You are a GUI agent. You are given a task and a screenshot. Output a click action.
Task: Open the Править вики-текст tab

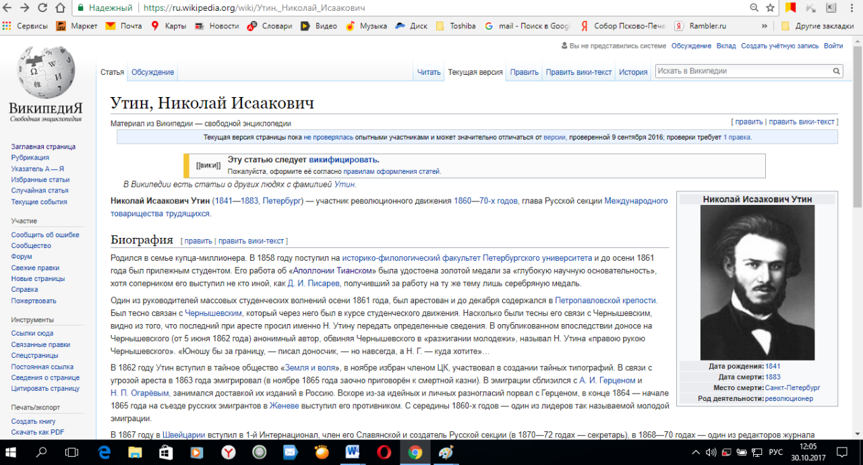(578, 72)
